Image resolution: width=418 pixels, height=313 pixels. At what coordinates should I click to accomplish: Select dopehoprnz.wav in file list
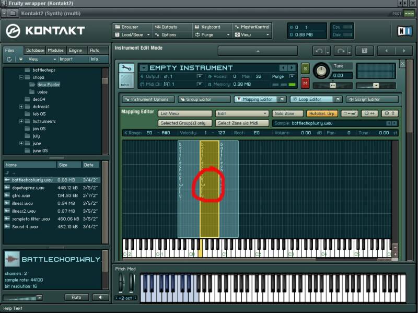52,188
